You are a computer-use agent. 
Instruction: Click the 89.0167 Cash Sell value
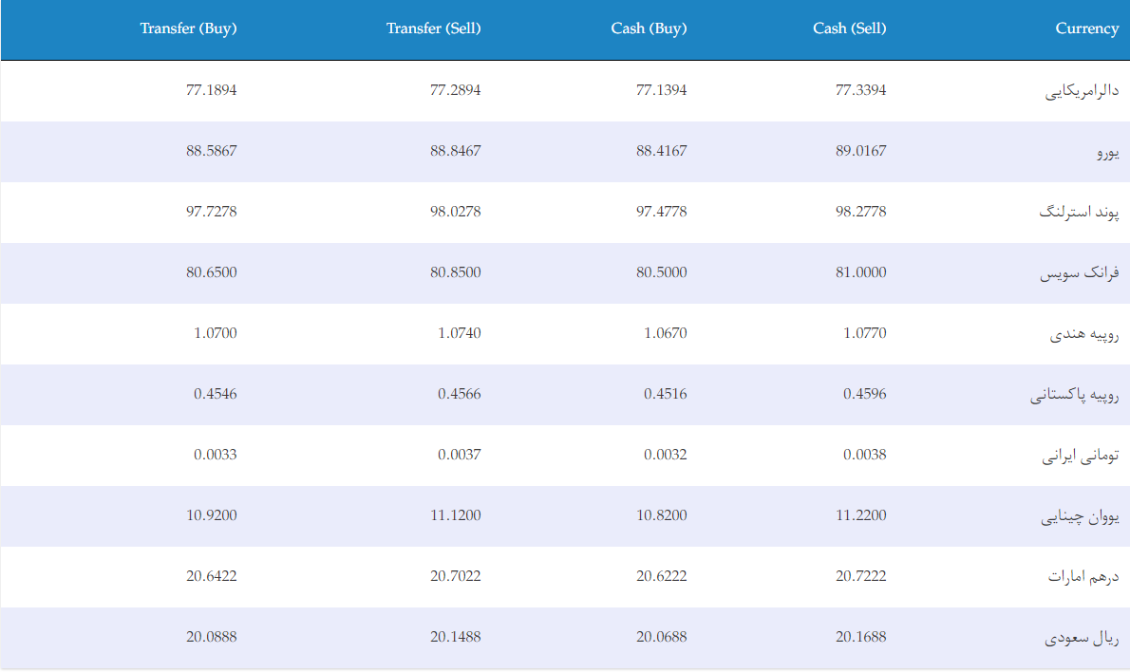pyautogui.click(x=860, y=151)
